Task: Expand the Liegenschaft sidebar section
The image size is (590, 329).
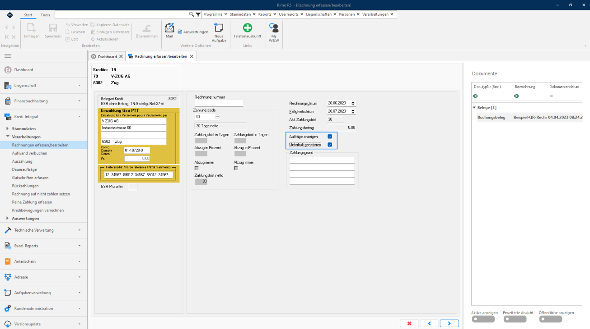Action: [44, 85]
